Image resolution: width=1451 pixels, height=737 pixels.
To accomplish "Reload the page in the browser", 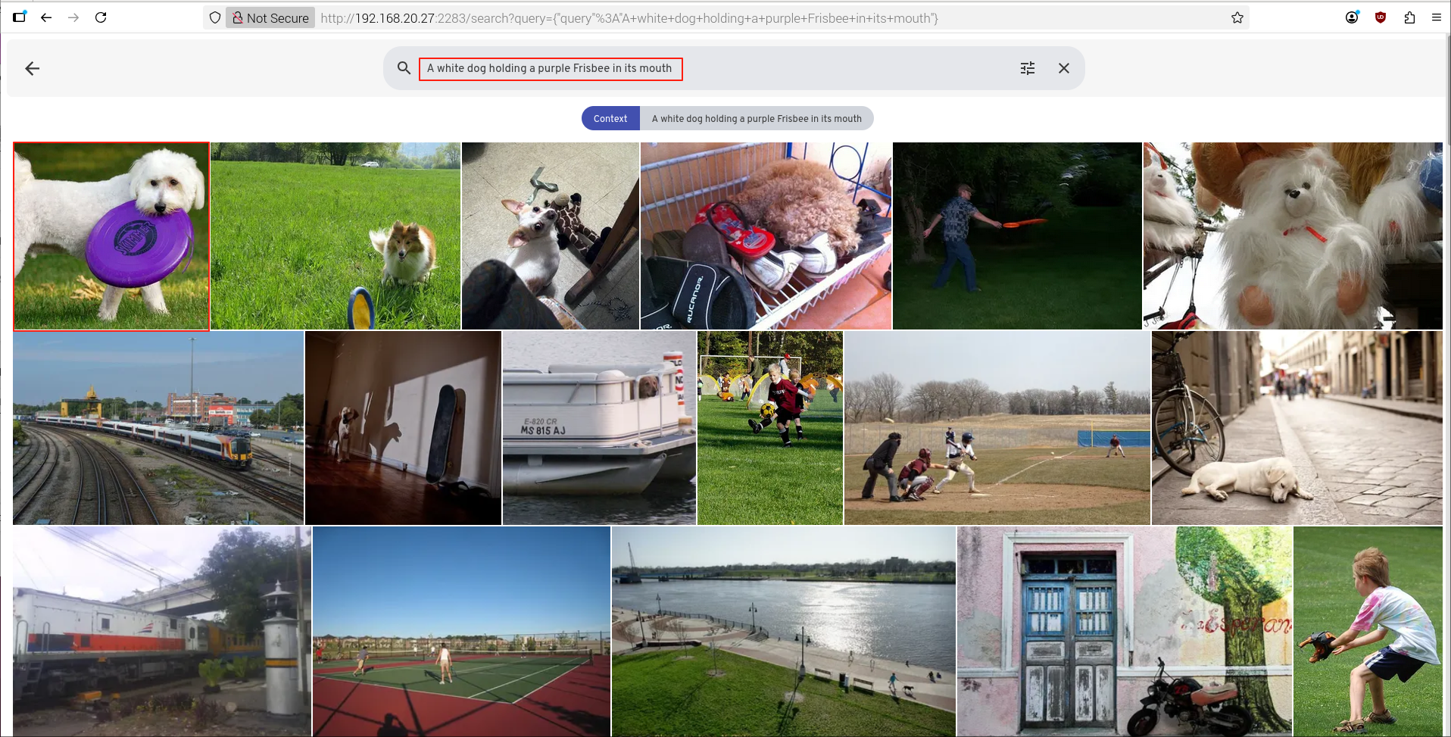I will [x=101, y=17].
